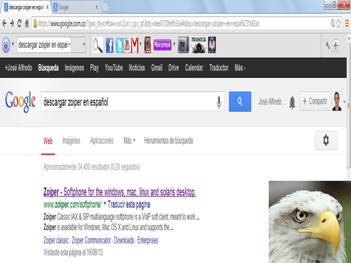351x263 pixels.
Task: Bookmark this page with the star icon
Action: click(339, 23)
